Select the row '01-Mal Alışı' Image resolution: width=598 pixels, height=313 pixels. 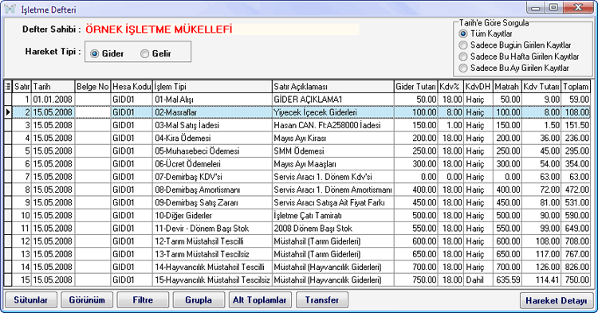[297, 100]
